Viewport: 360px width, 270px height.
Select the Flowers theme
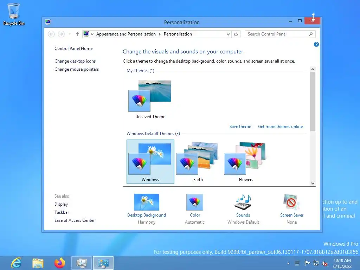246,162
